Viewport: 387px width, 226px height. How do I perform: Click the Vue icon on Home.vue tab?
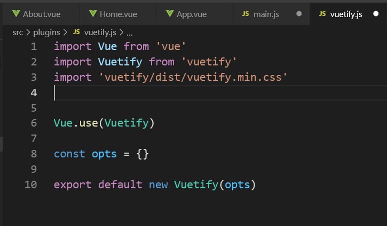(93, 13)
